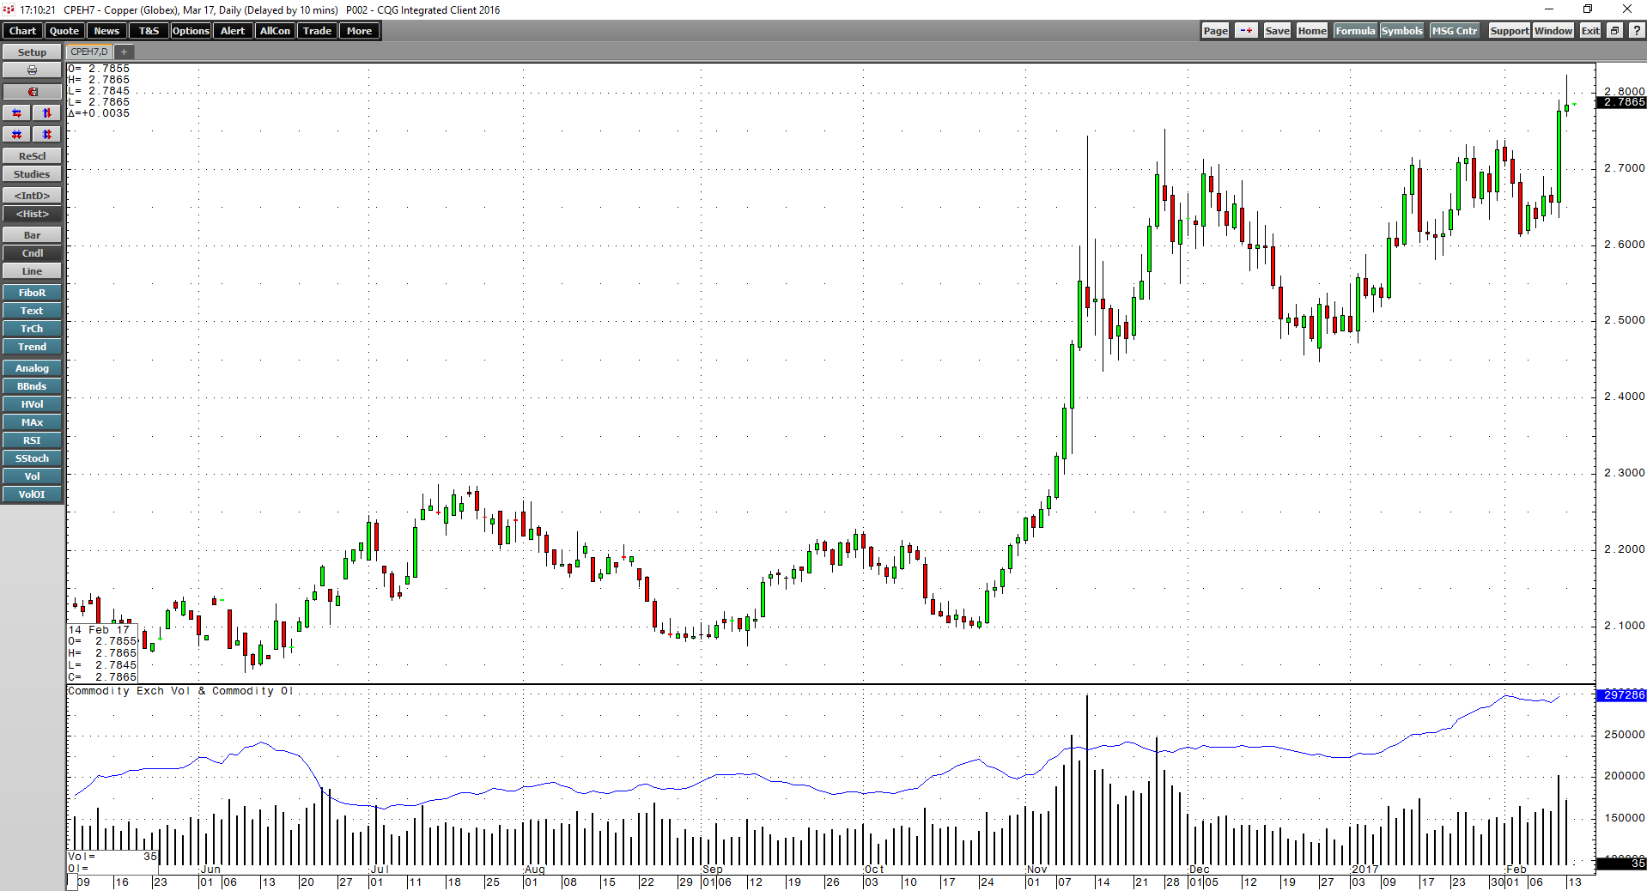Open the Symbols button
The width and height of the screenshot is (1647, 891).
[x=1401, y=31]
